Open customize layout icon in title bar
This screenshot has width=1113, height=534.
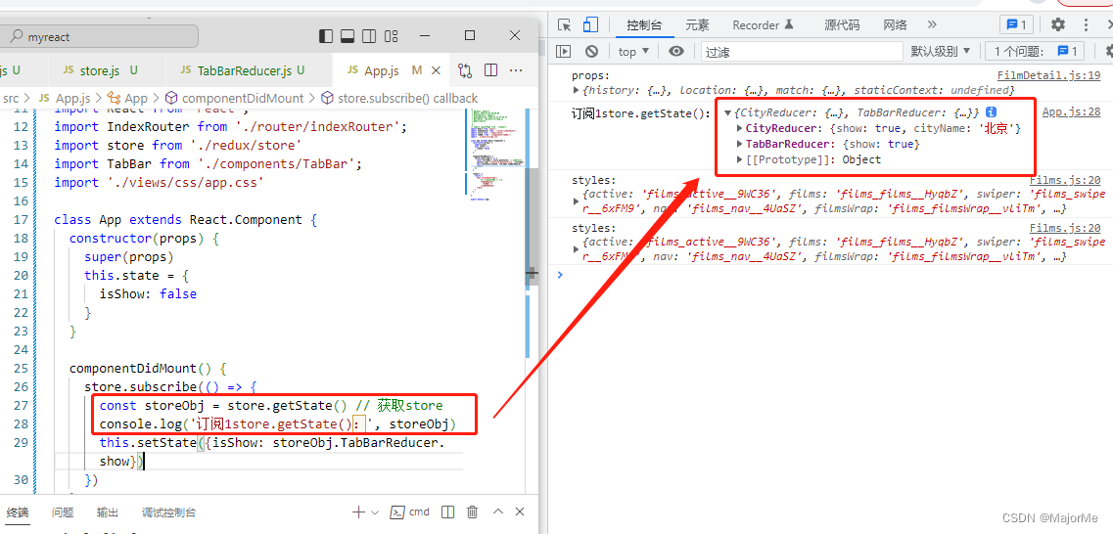pyautogui.click(x=392, y=35)
